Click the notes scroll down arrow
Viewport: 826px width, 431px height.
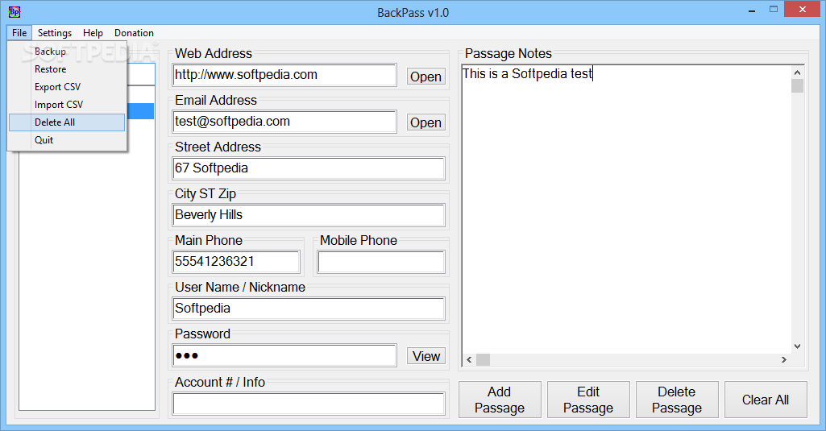pyautogui.click(x=797, y=346)
